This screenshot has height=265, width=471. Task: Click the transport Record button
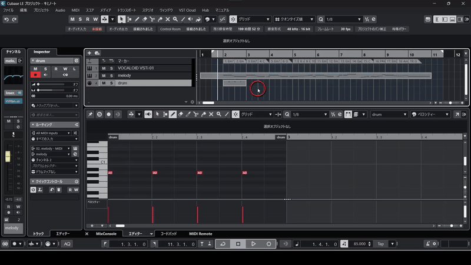(269, 244)
